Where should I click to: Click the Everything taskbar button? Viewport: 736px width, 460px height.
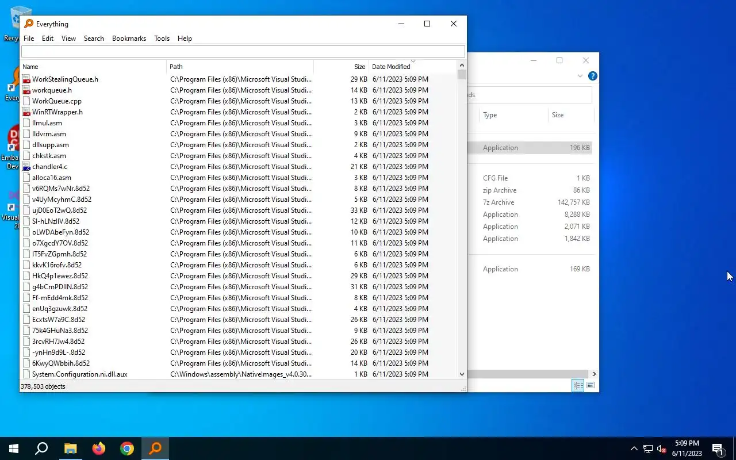tap(155, 448)
